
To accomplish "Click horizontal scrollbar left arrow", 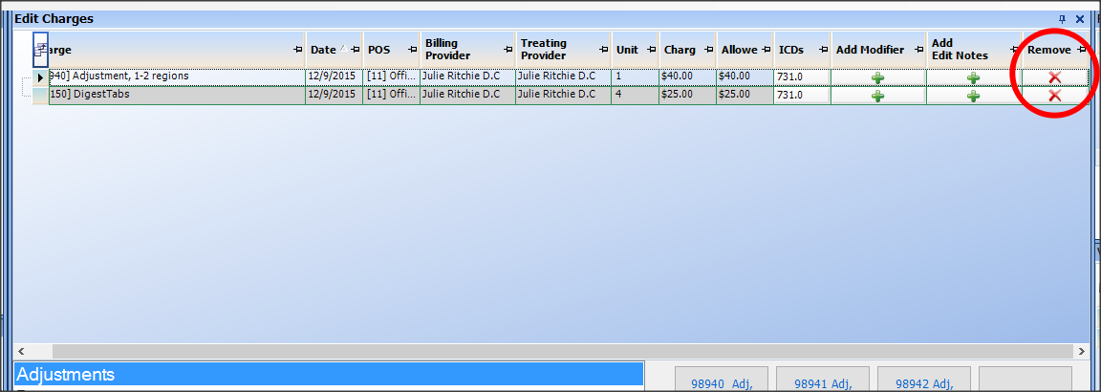I will pos(21,351).
